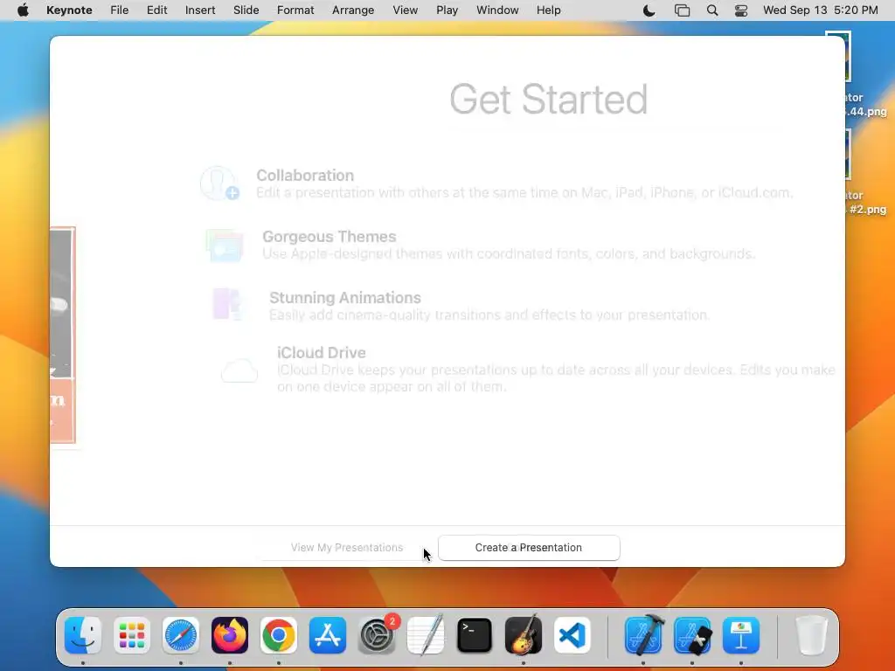Click the Do Not Disturb moon icon
This screenshot has height=671, width=895.
click(649, 10)
